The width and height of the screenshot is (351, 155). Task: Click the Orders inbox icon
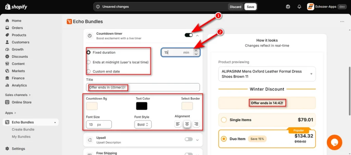(7, 28)
